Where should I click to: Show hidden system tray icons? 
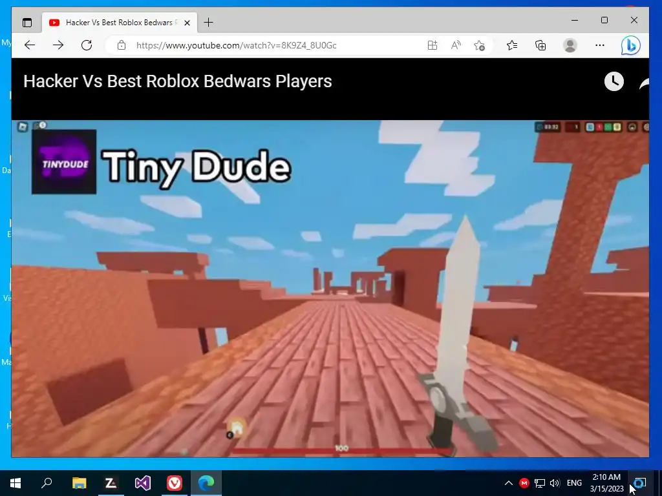(x=509, y=483)
